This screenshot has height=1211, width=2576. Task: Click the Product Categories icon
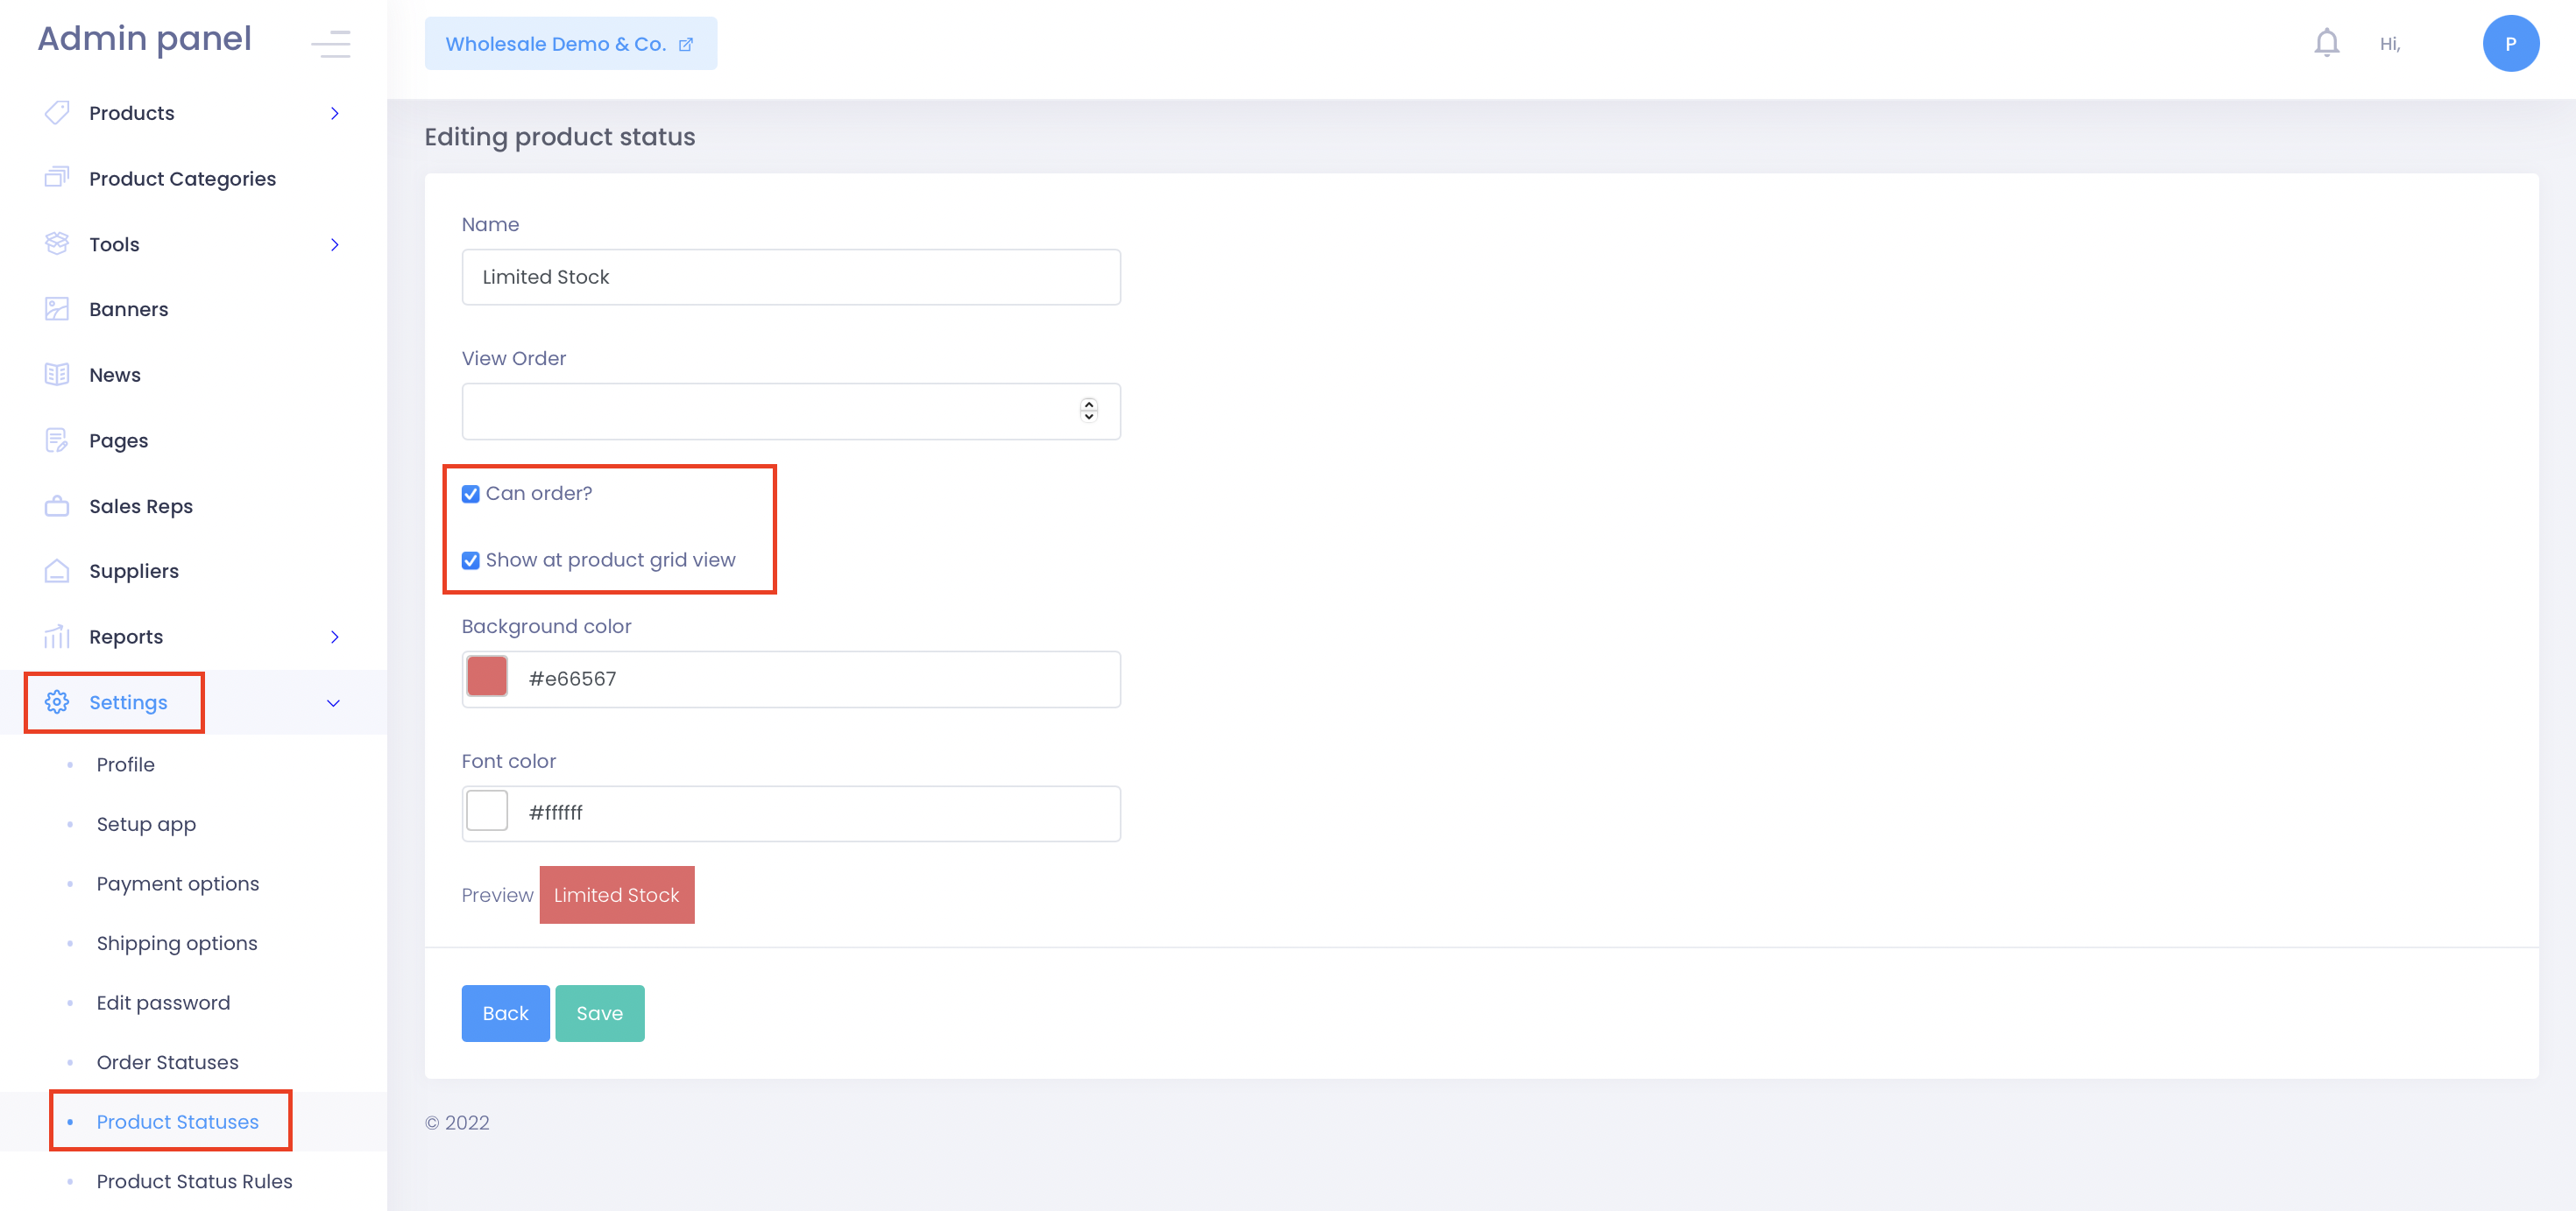[57, 178]
